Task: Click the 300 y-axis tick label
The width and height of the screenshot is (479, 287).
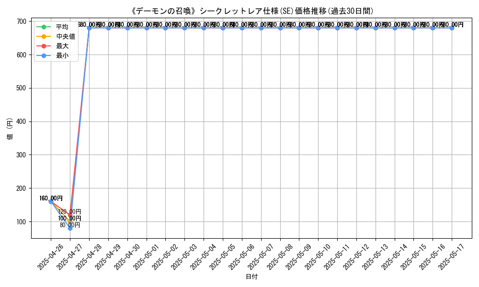Action: [x=22, y=155]
